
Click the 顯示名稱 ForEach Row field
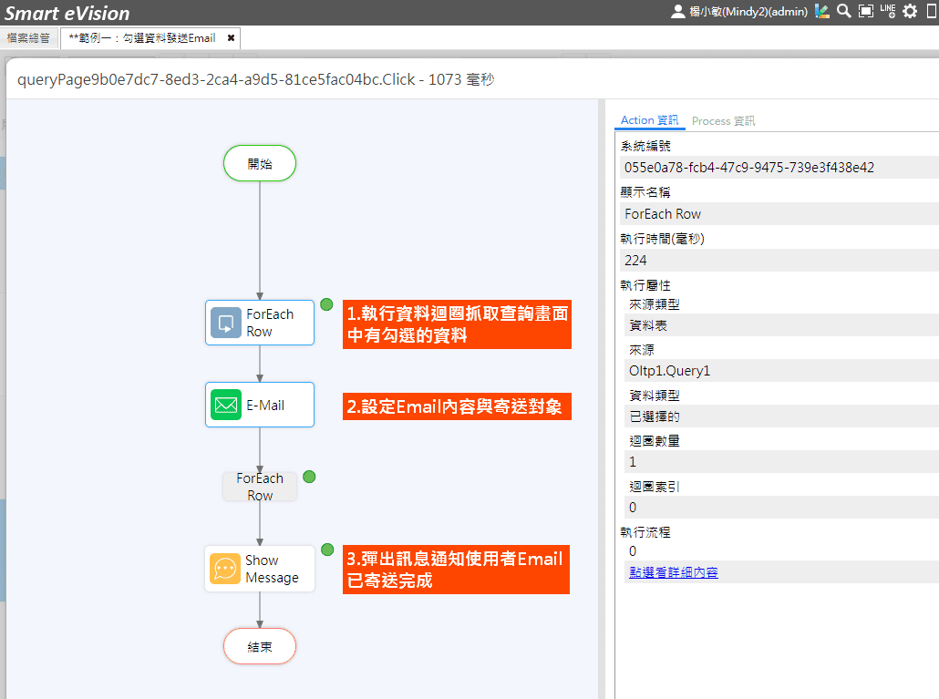tap(779, 214)
